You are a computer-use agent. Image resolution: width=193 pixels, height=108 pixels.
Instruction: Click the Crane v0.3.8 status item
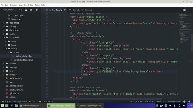[x=46, y=101]
